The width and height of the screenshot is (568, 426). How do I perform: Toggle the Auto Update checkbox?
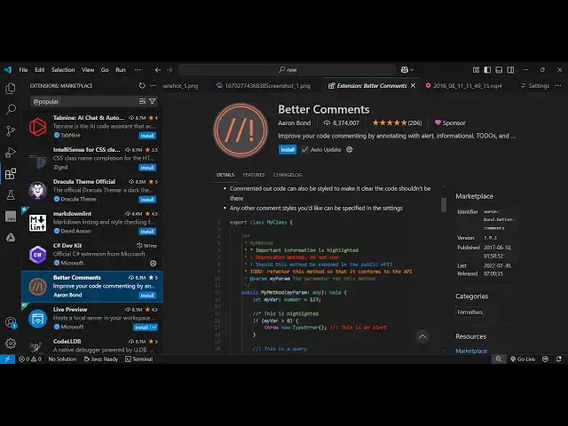pos(305,150)
